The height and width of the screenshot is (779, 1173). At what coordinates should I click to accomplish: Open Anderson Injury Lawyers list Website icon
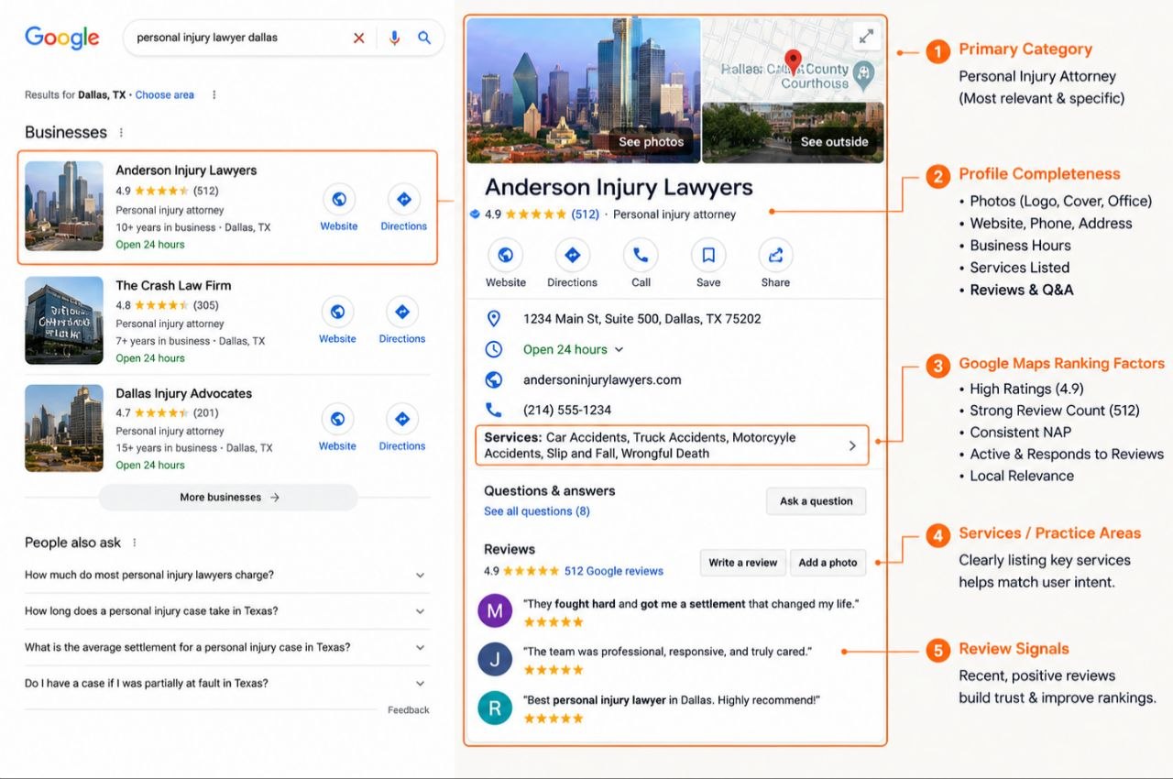(x=338, y=199)
